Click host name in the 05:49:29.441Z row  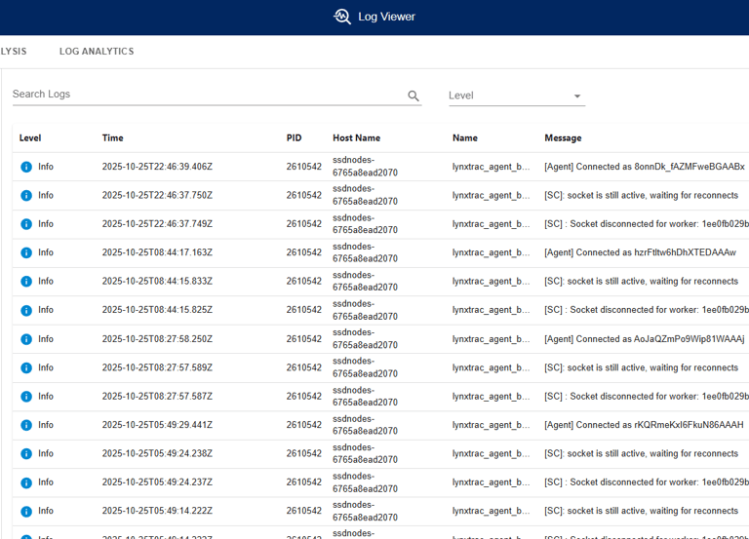pos(365,425)
